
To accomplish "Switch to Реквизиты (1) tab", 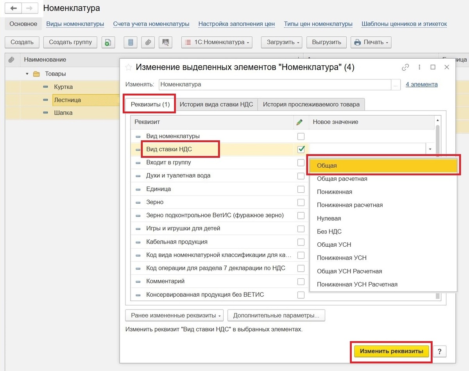I will tap(150, 104).
